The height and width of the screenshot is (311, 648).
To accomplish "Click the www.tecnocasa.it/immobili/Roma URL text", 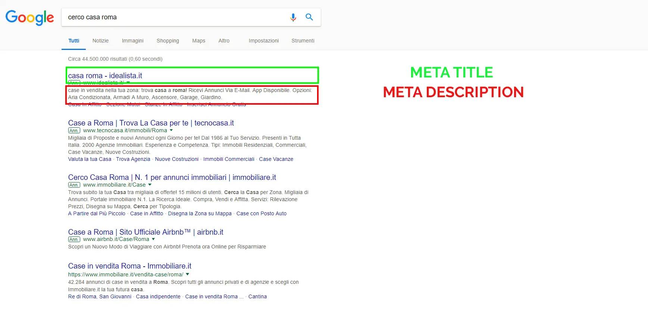I will coord(125,130).
